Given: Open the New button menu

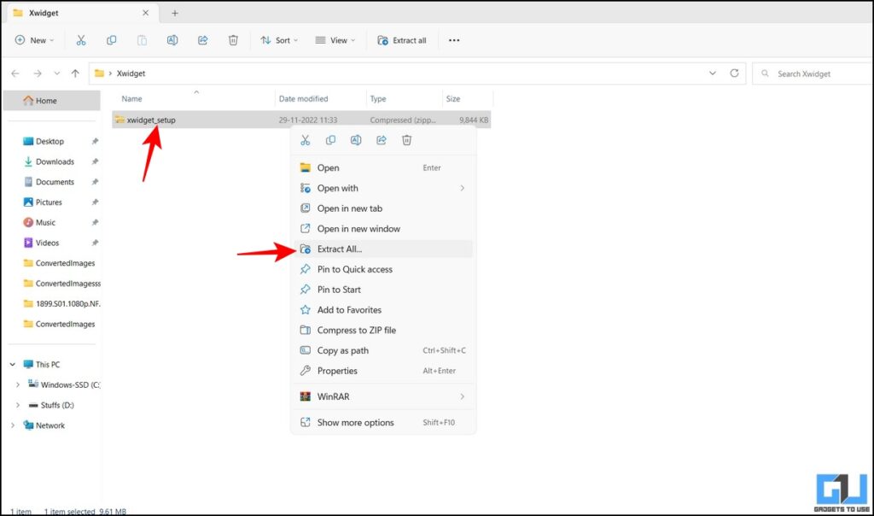Looking at the screenshot, I should [x=34, y=40].
